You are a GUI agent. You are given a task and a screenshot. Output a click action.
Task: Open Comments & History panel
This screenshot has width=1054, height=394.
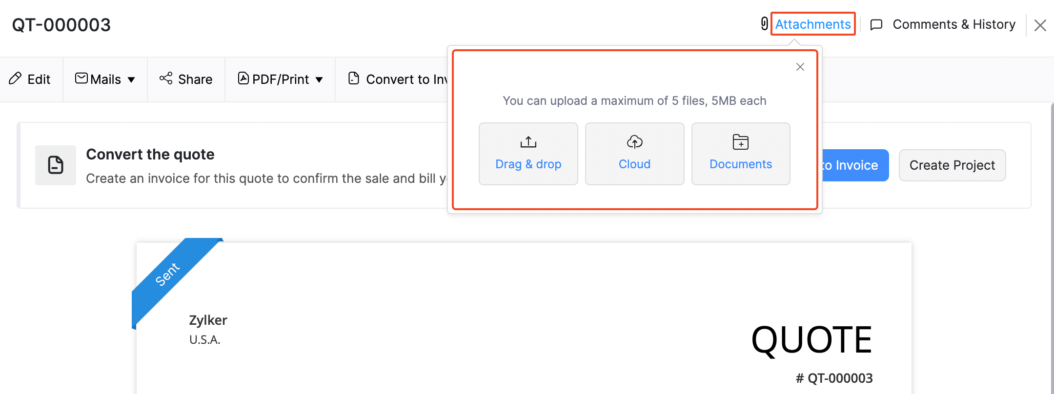[953, 24]
